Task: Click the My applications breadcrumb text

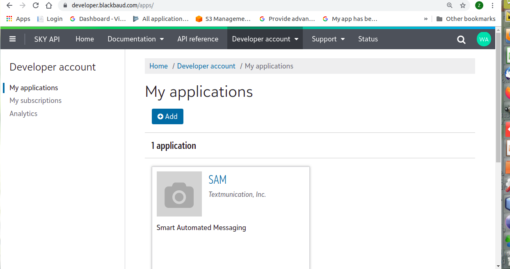Action: pos(269,66)
